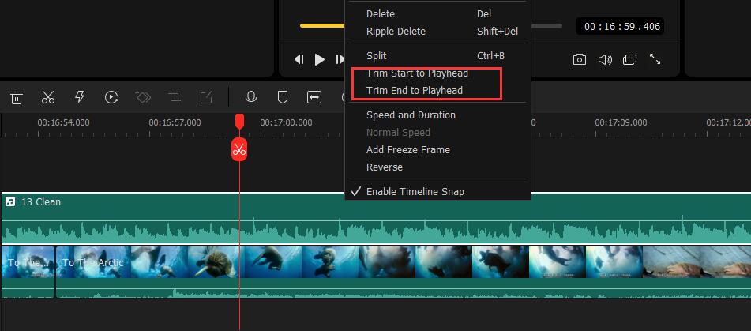
Task: Click the red scissors on the playhead
Action: point(239,149)
